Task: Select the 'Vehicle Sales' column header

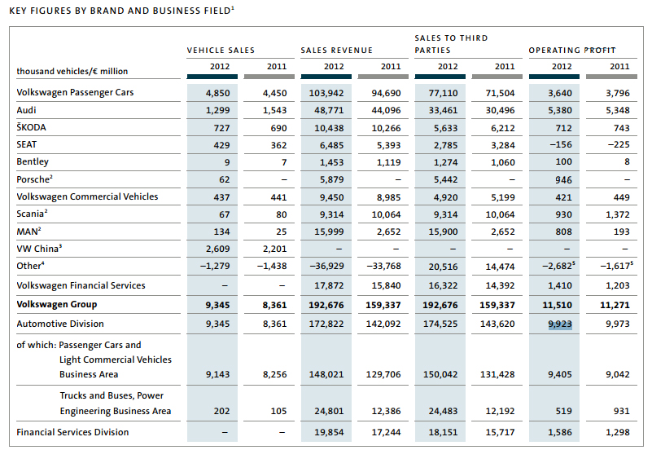Action: click(221, 51)
